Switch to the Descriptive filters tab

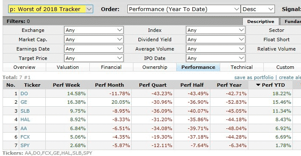coord(260,21)
